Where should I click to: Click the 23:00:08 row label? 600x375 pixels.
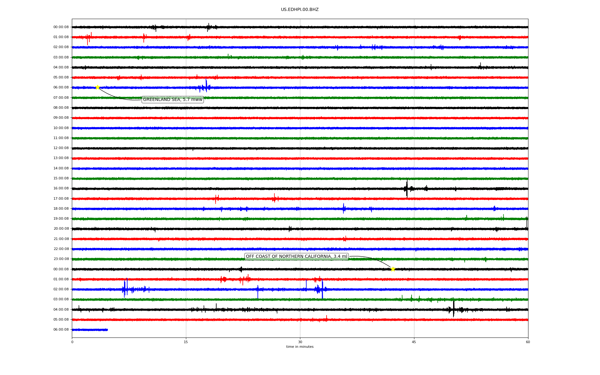tap(61, 259)
